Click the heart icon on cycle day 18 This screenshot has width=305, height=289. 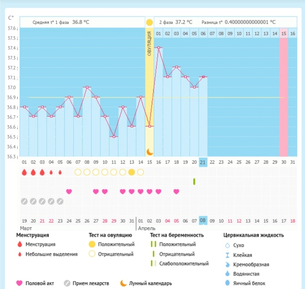[x=176, y=192]
